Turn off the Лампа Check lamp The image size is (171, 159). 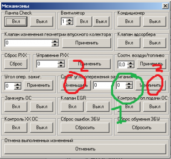[x=41, y=21]
